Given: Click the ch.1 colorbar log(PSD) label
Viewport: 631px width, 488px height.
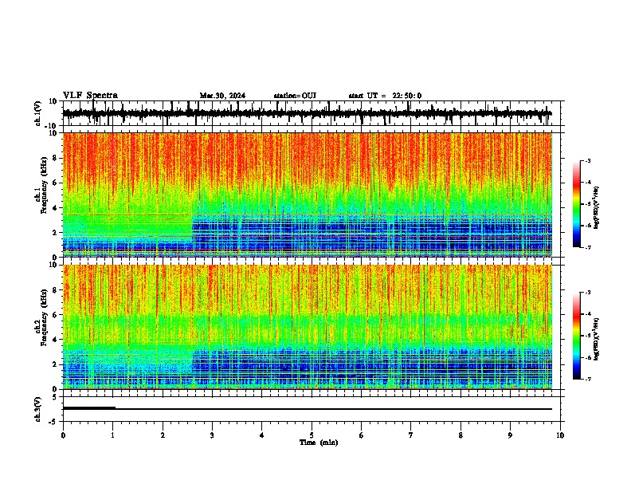Looking at the screenshot, I should [x=596, y=207].
